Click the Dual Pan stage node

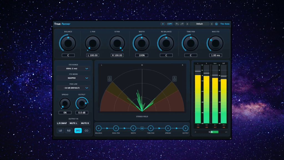pos(116,128)
